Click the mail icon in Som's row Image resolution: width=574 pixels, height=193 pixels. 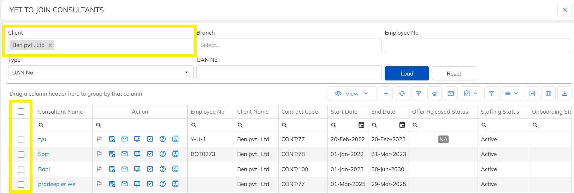coord(124,154)
